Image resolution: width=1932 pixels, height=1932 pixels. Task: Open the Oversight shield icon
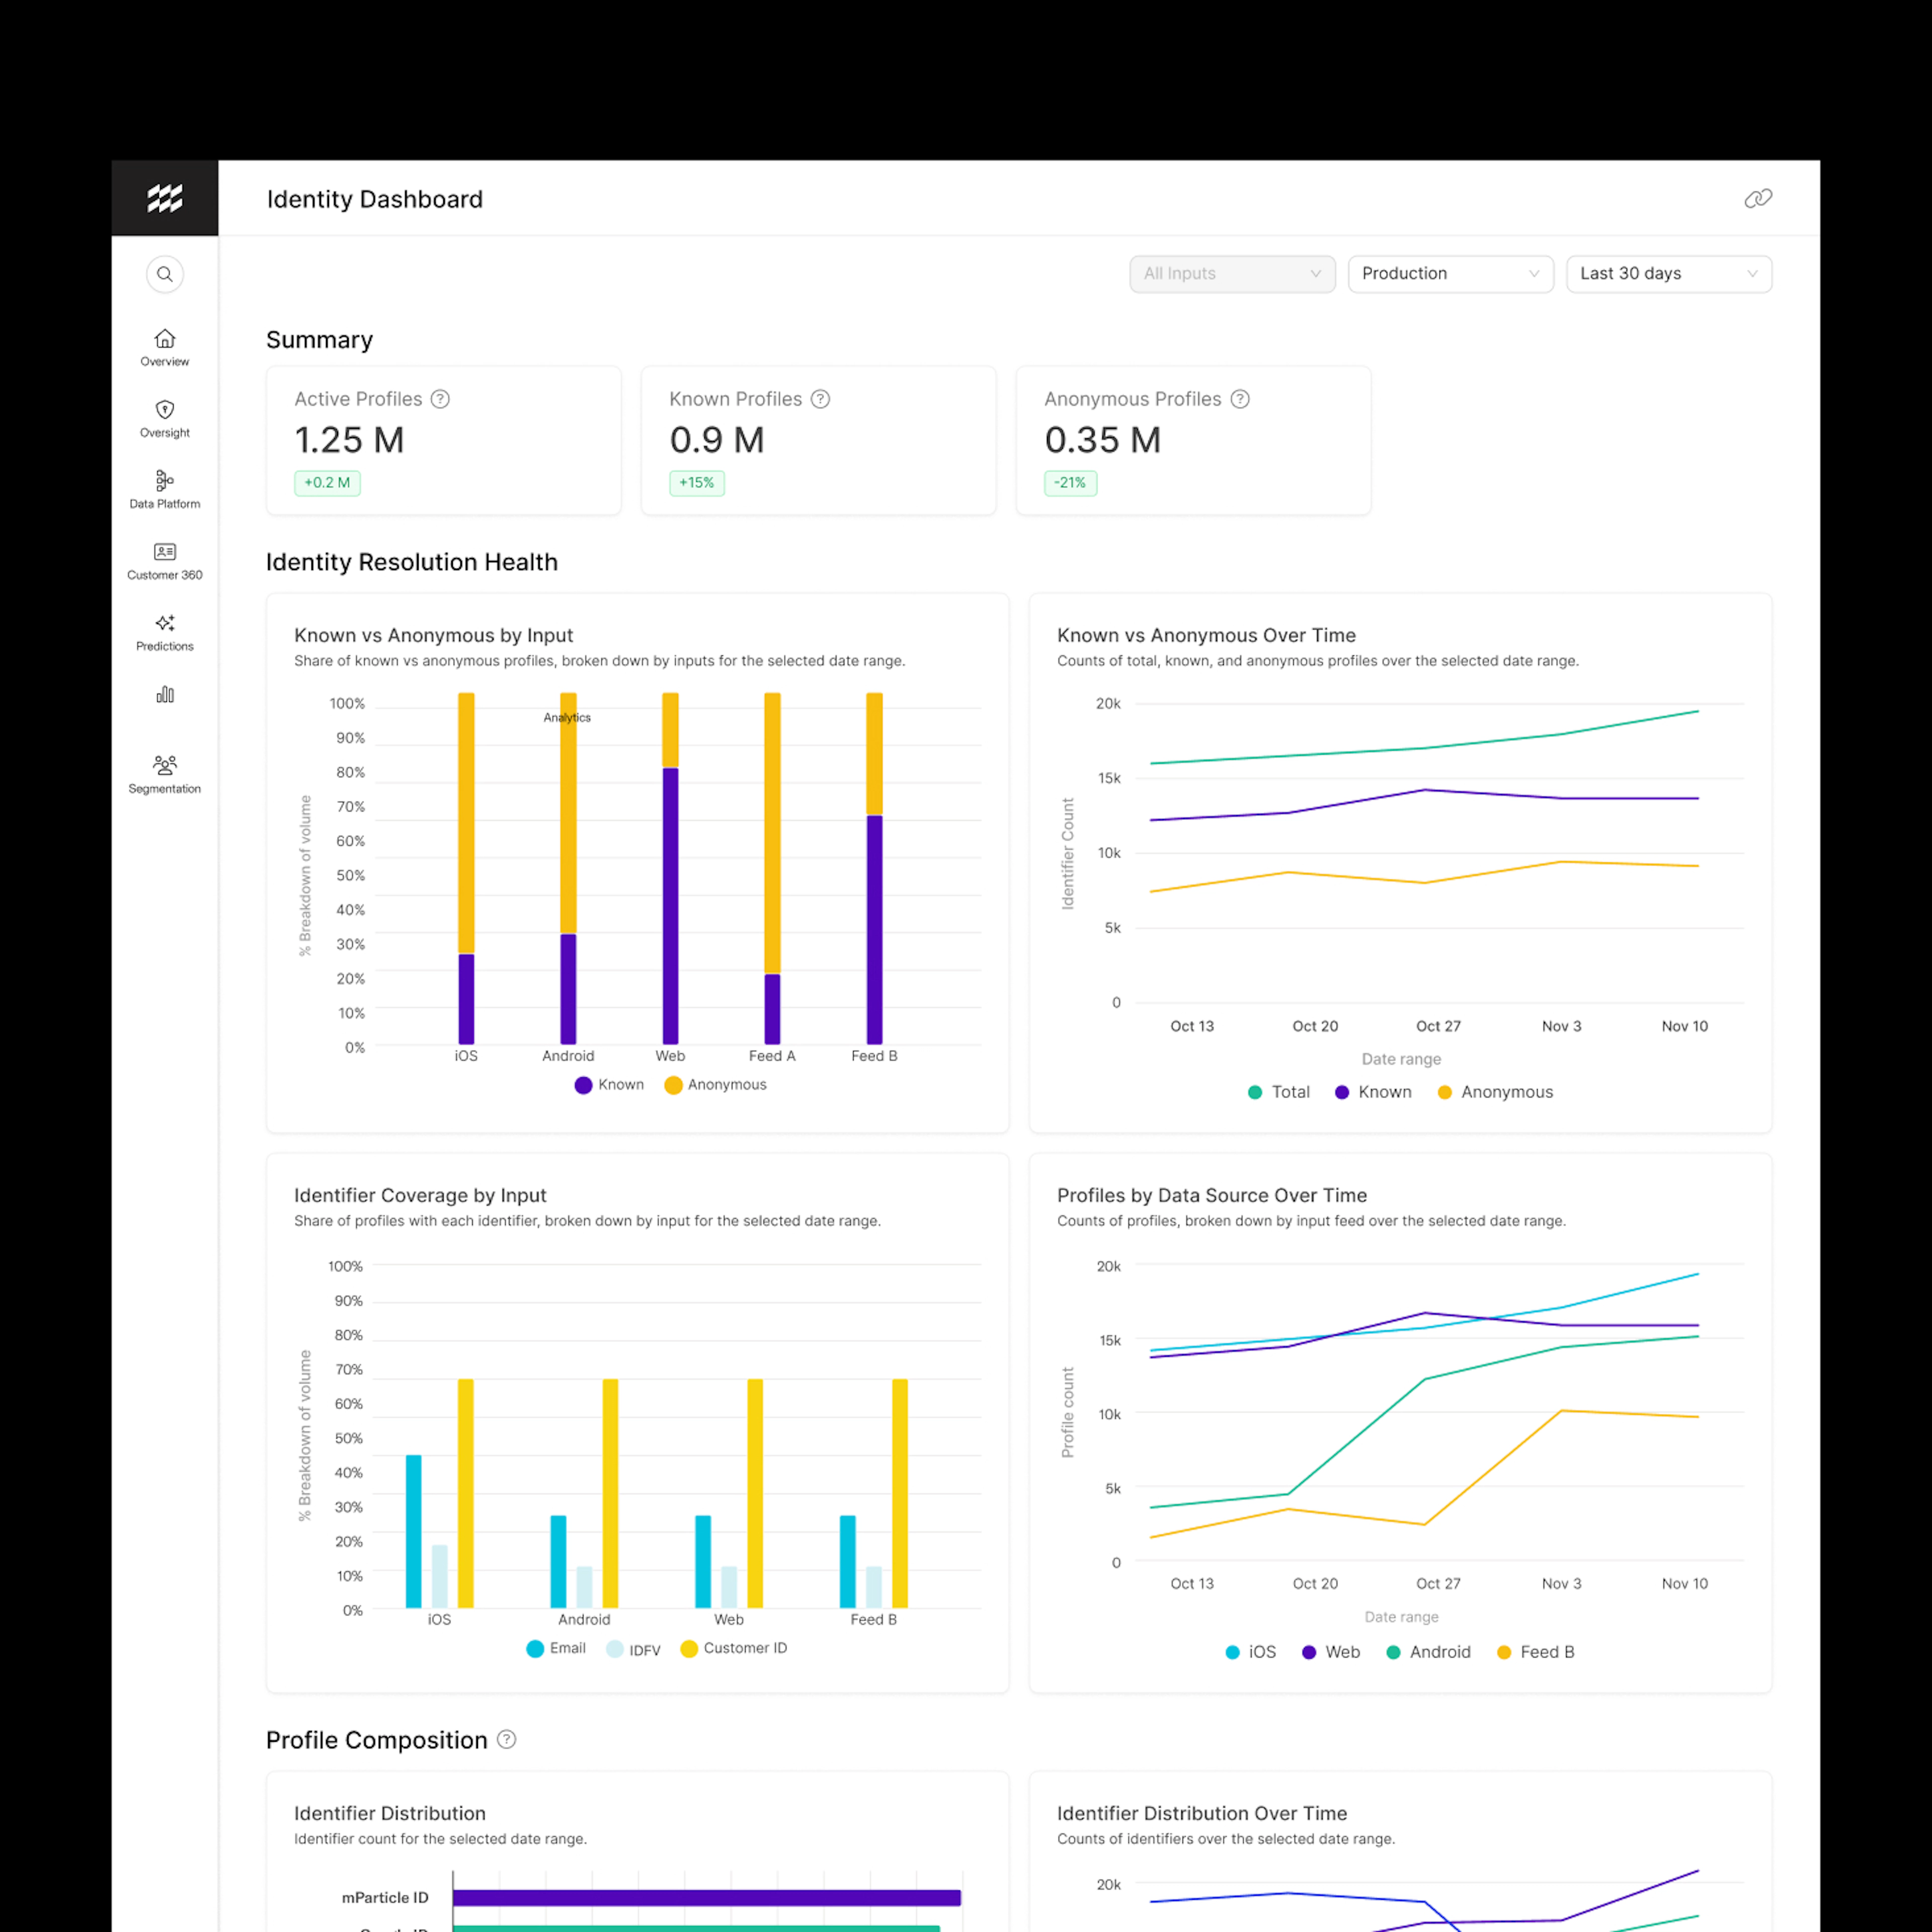[165, 410]
